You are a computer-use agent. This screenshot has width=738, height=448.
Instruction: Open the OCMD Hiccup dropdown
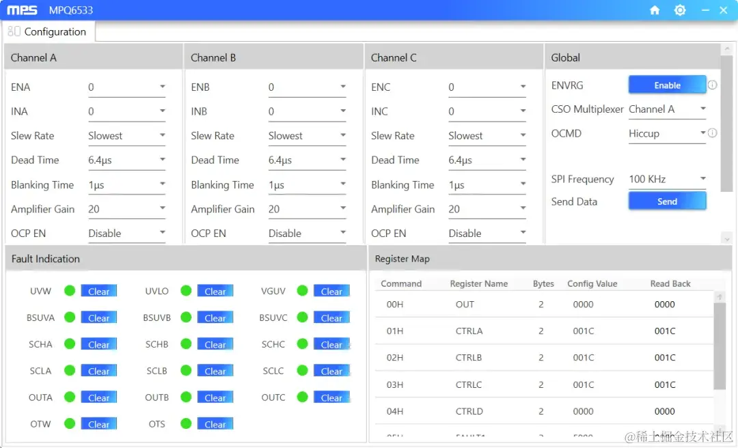click(668, 133)
